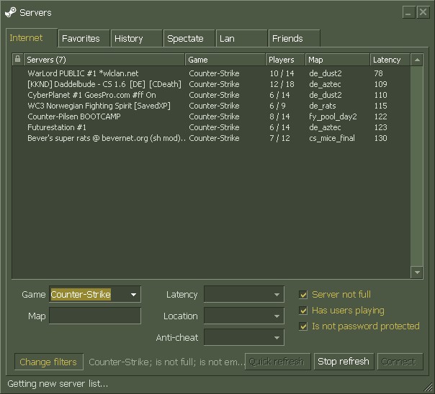Select the WarLord PUBLIC #1 *wlclan.net server
435x394 pixels.
pos(211,73)
